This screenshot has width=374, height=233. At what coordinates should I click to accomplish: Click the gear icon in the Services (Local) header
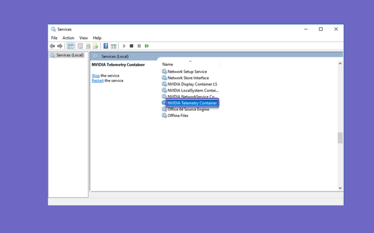[x=96, y=56]
